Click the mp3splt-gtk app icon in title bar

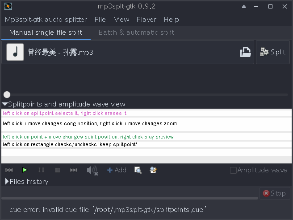pos(8,6)
